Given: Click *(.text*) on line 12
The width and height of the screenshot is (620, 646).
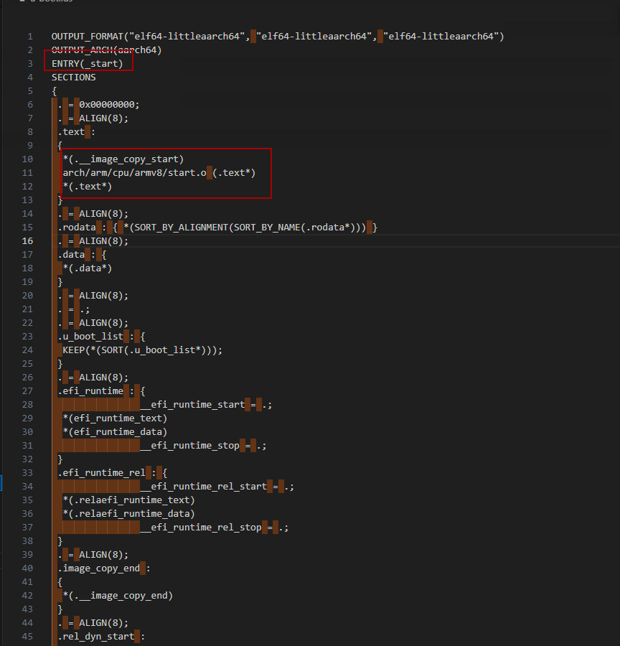Looking at the screenshot, I should coord(88,186).
